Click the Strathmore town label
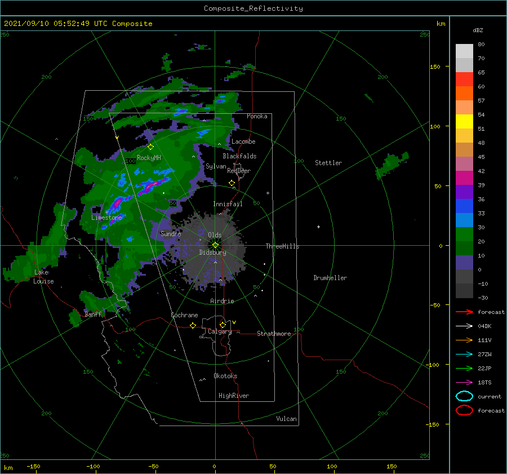The height and width of the screenshot is (474, 507). point(274,334)
